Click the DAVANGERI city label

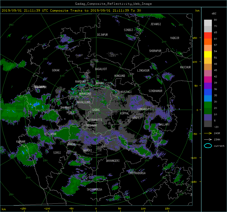click(113, 161)
